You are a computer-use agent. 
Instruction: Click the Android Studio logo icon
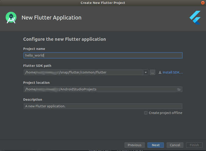tap(11, 17)
